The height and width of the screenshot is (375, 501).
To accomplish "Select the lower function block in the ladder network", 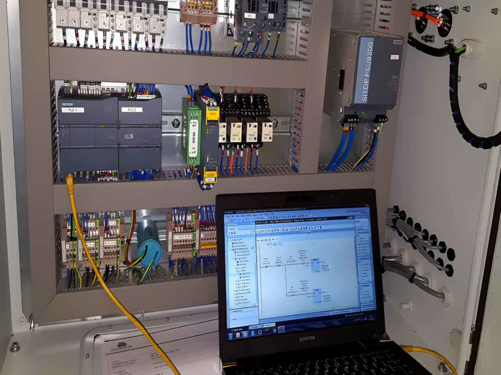I will click(316, 295).
